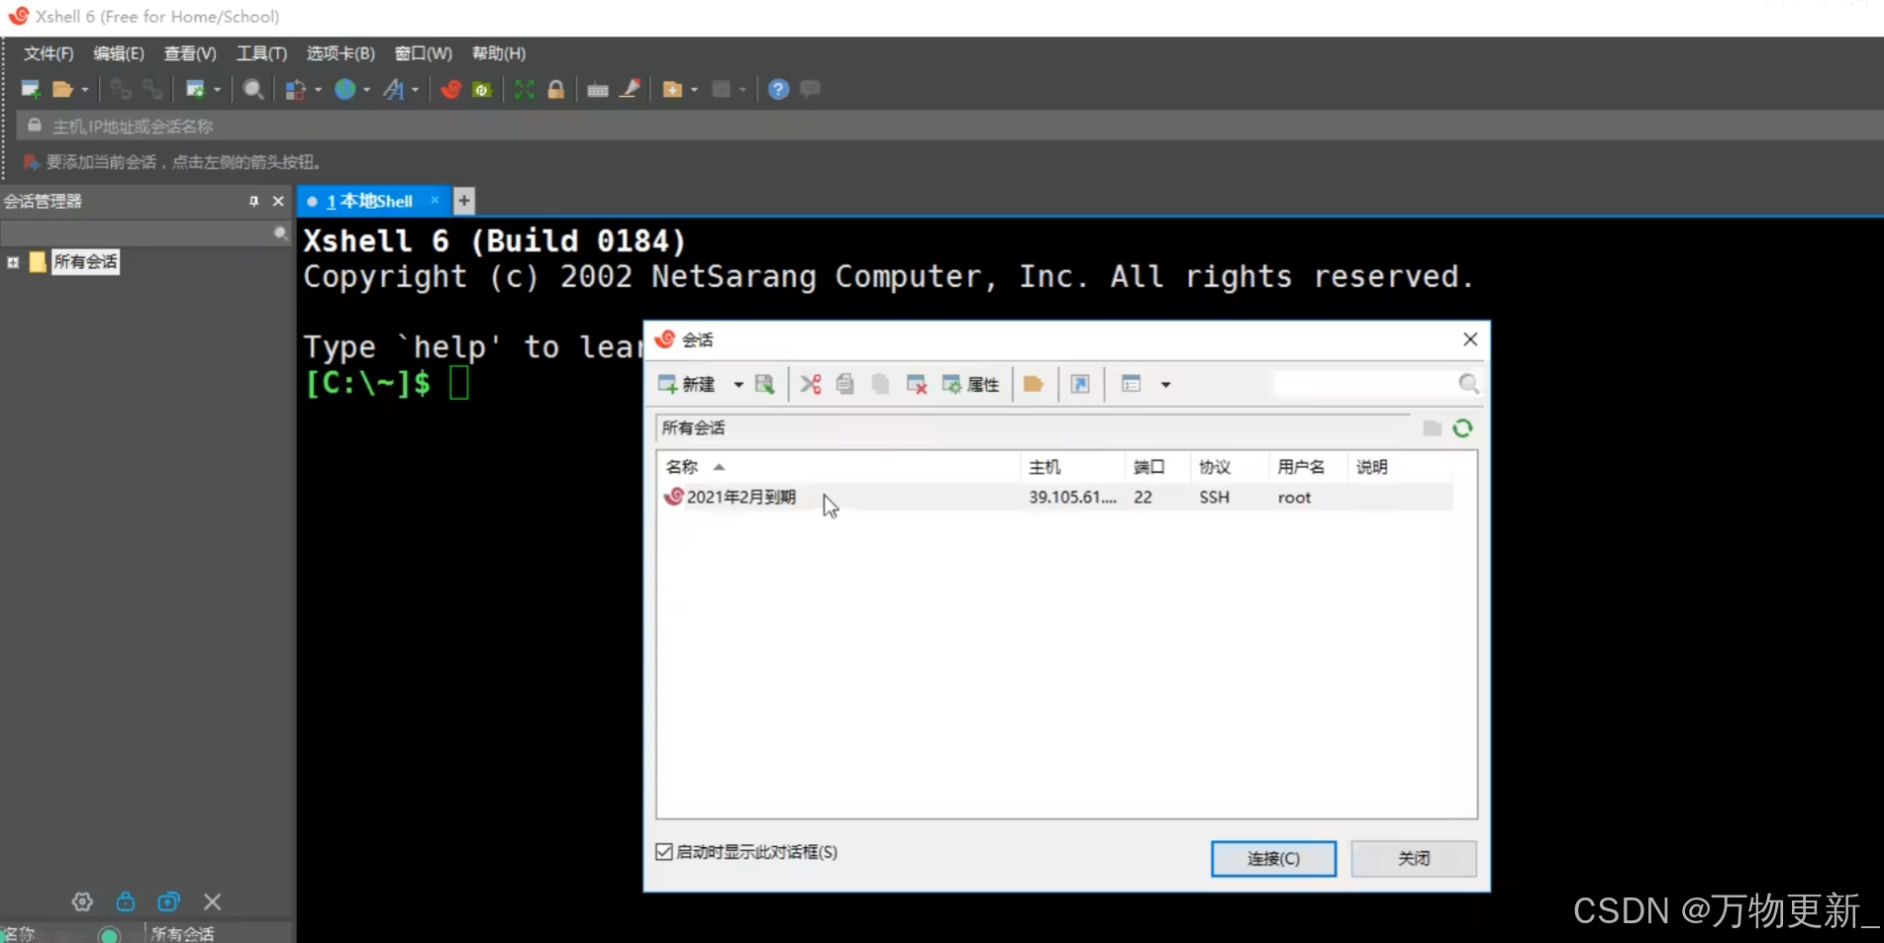Image resolution: width=1884 pixels, height=943 pixels.
Task: Open the 编辑(E) menu
Action: (x=119, y=53)
